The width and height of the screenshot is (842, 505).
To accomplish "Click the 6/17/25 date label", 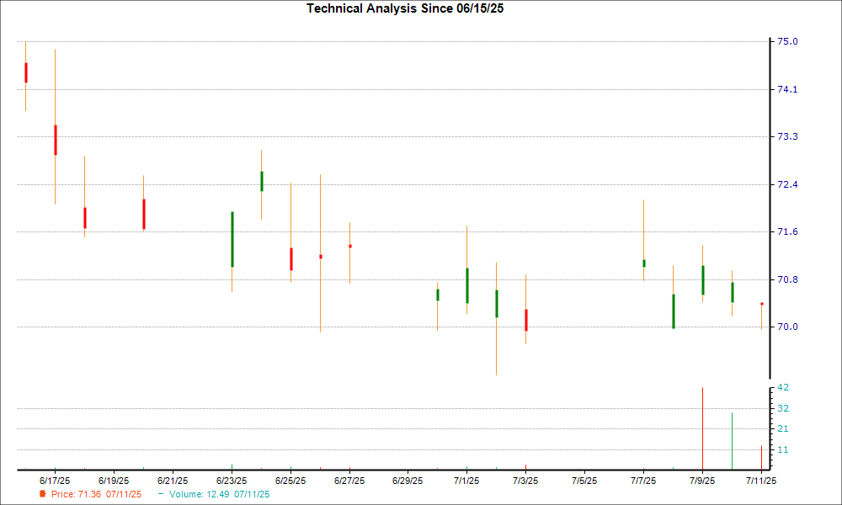I will [55, 481].
